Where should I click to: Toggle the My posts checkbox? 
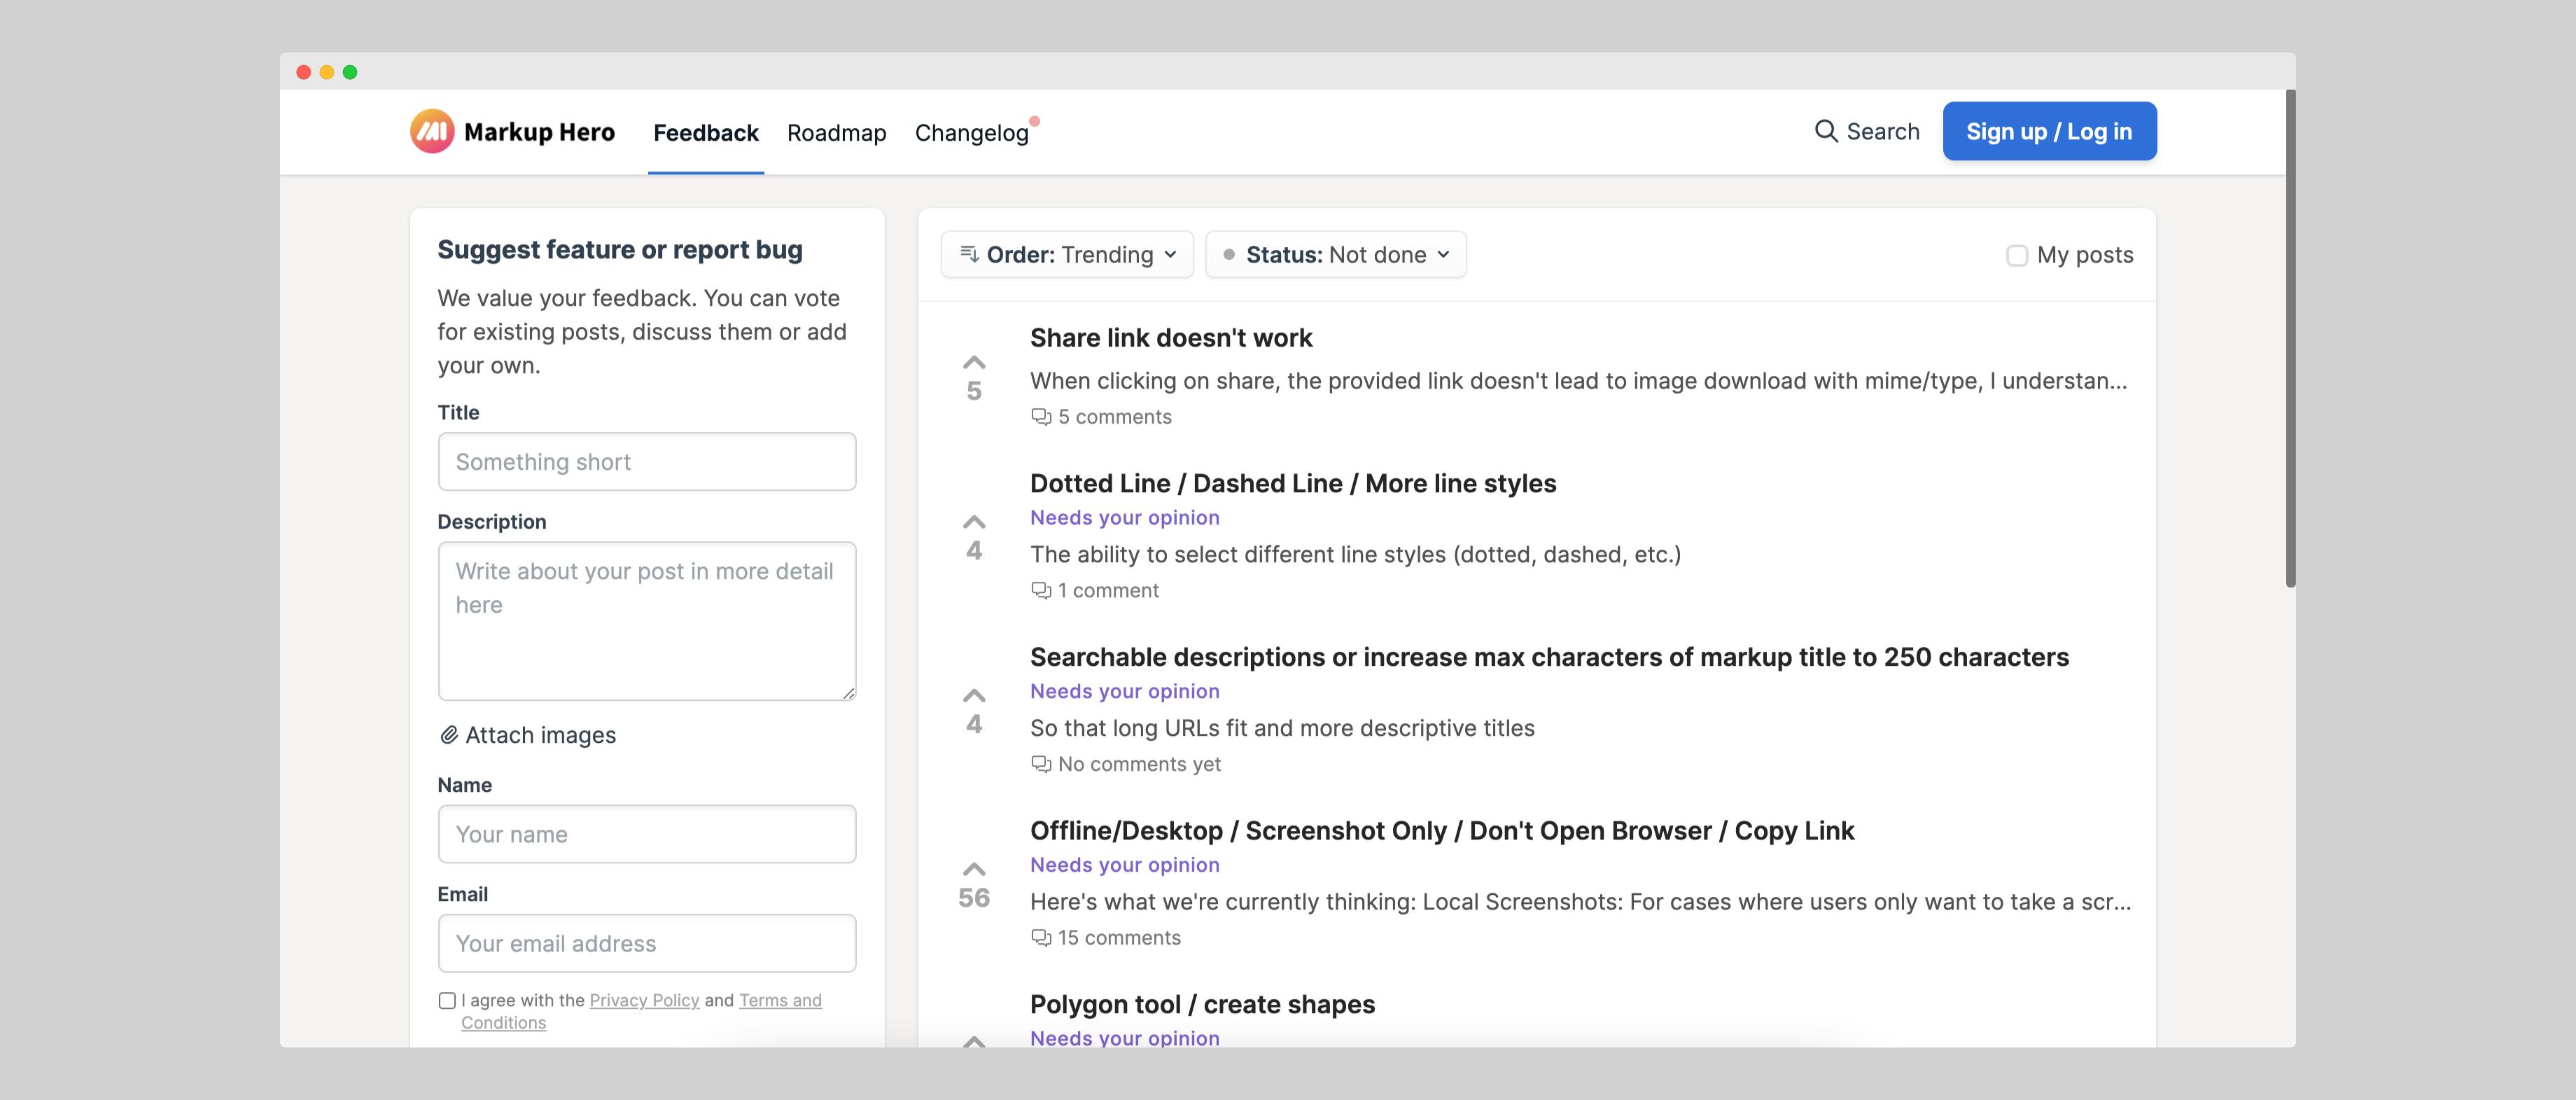click(x=2017, y=255)
